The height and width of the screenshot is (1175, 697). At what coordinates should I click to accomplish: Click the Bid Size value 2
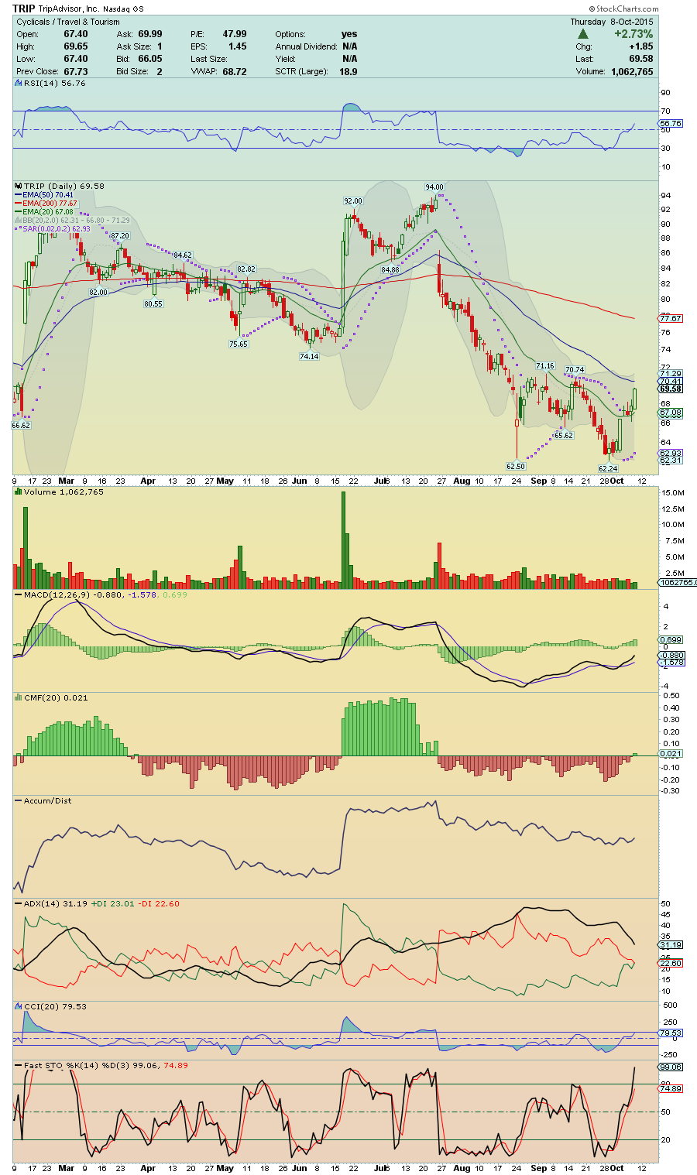(160, 71)
